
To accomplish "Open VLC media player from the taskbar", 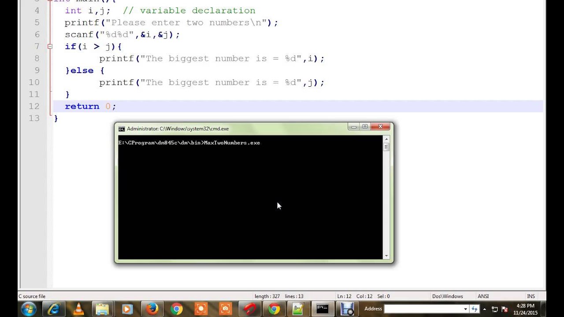I will [x=79, y=309].
